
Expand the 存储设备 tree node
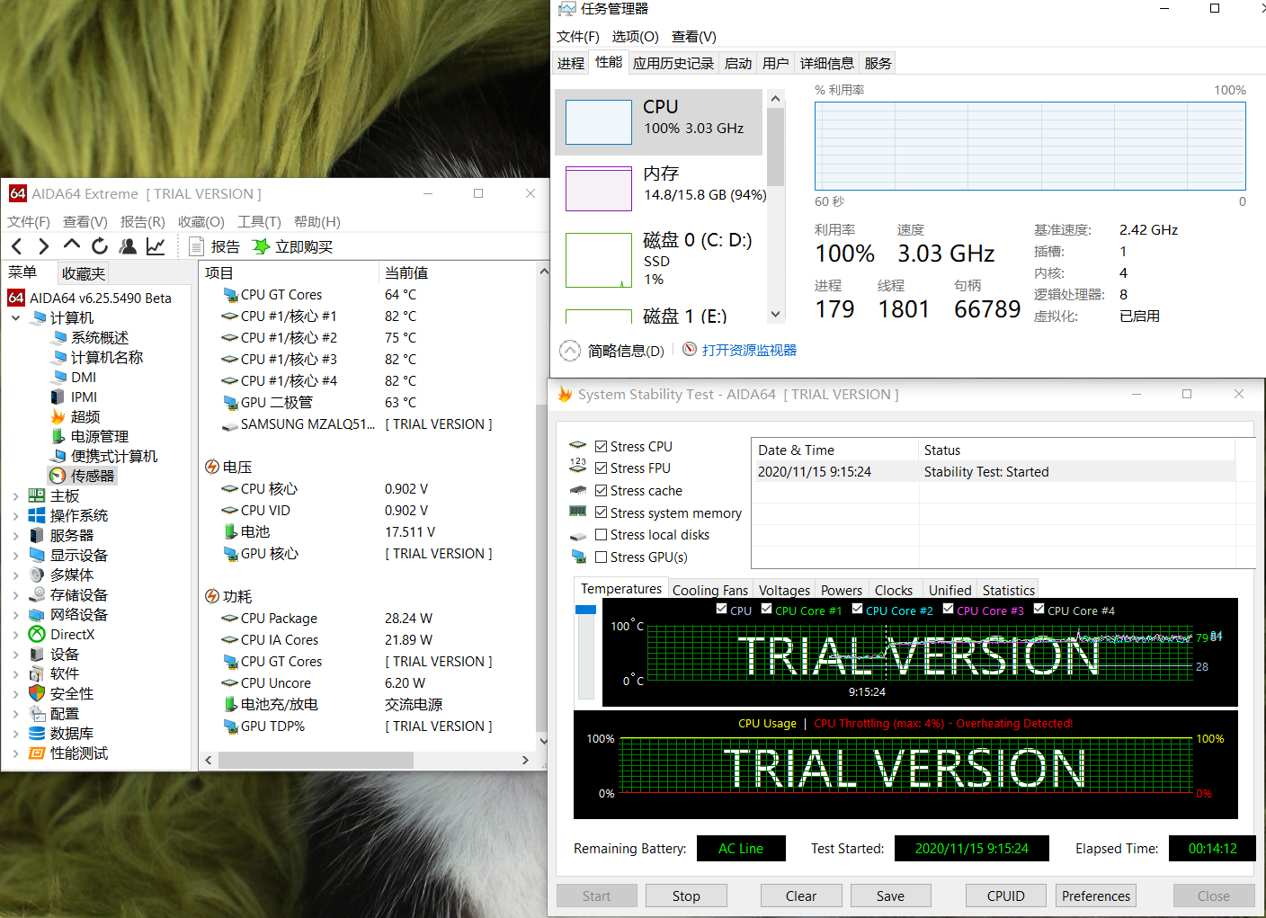click(x=16, y=594)
